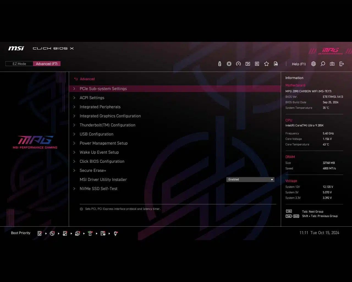The width and height of the screenshot is (352, 282).
Task: Click the MSI logo
Action: (16, 48)
